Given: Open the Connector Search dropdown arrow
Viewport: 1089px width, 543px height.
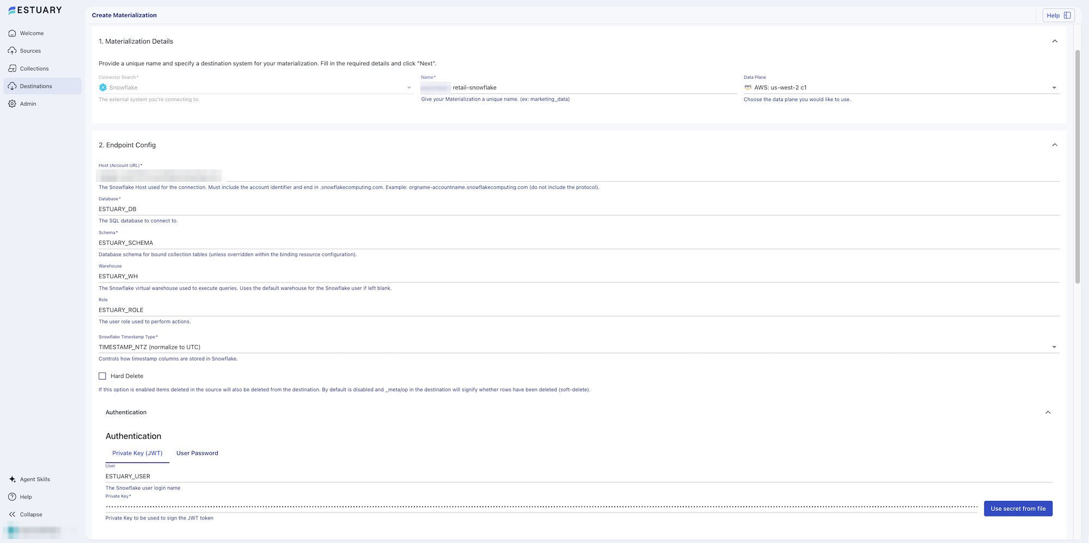Looking at the screenshot, I should (409, 88).
